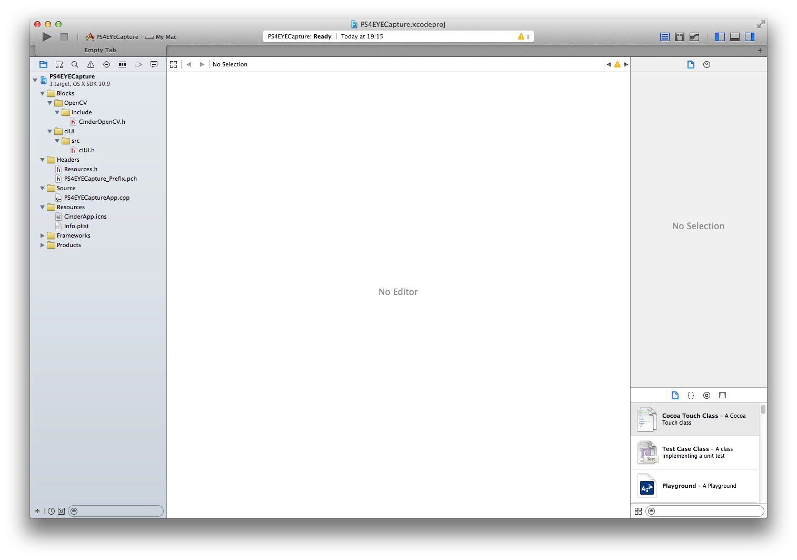Collapse the Blocks folder

click(x=43, y=93)
